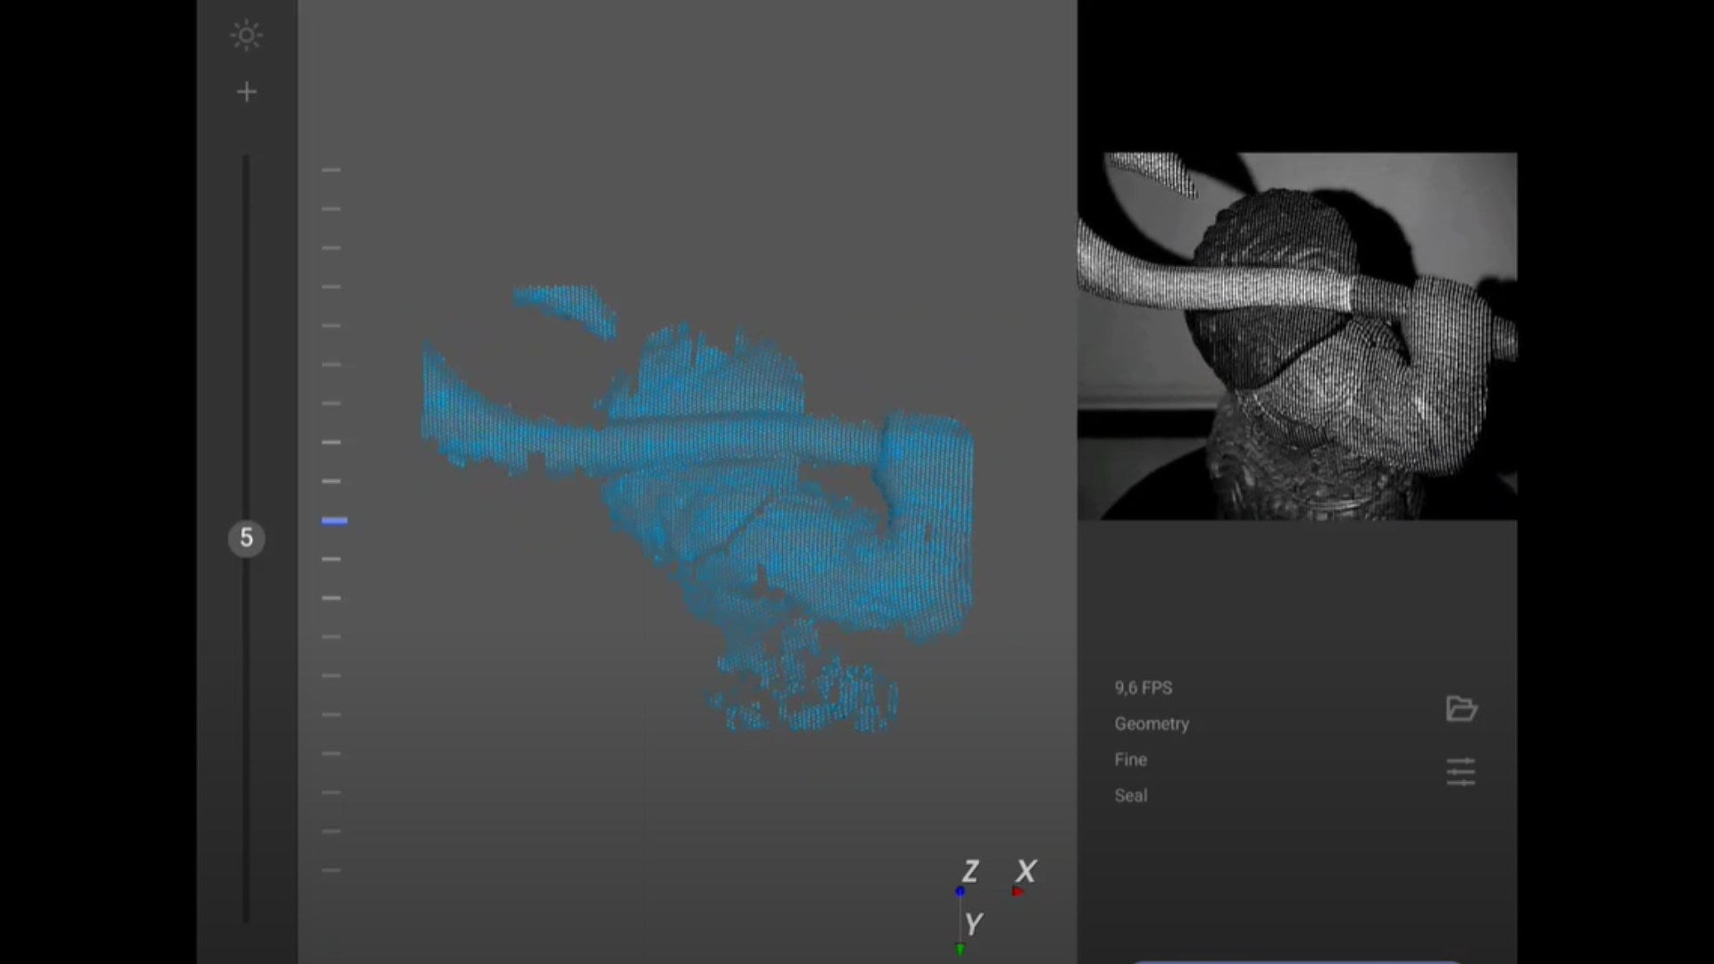Select the Seal scanner label
The width and height of the screenshot is (1714, 964).
(x=1130, y=795)
